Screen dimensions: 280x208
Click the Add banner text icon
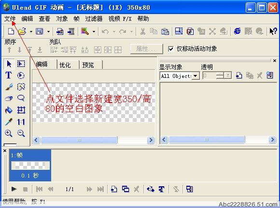click(162, 189)
